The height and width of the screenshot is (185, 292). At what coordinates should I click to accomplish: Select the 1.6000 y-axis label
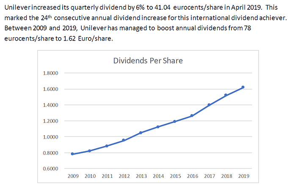click(x=50, y=89)
